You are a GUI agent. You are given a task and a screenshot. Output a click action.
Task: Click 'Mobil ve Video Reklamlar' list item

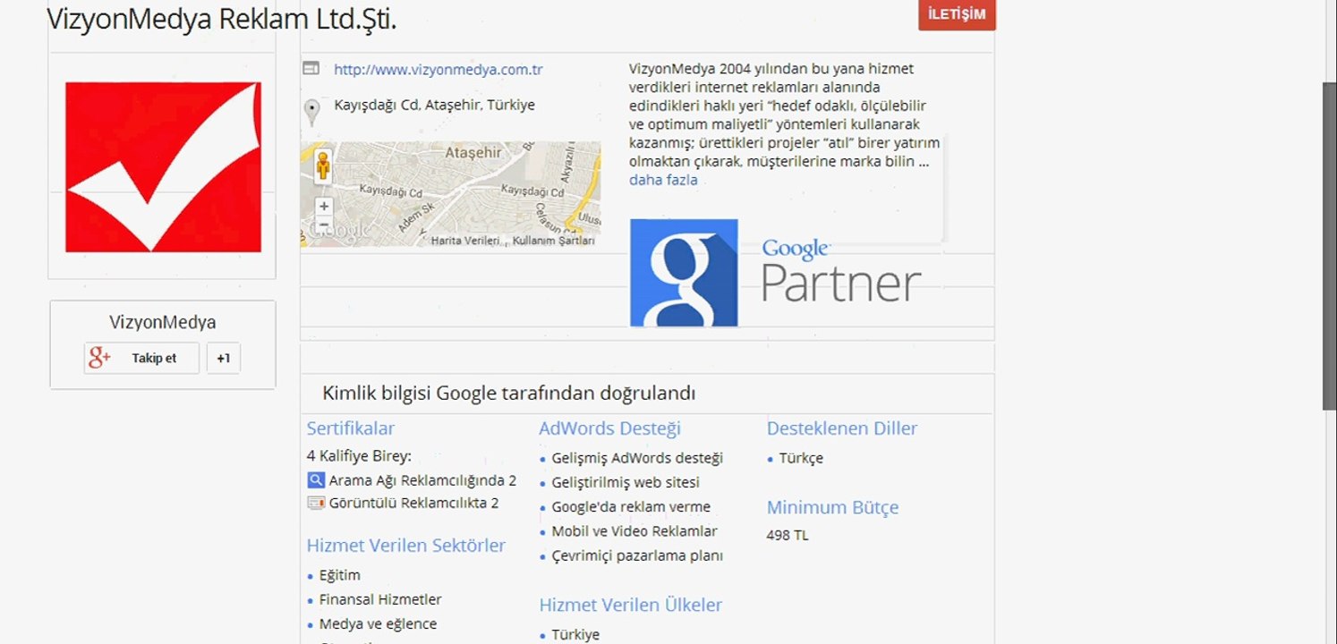[634, 531]
